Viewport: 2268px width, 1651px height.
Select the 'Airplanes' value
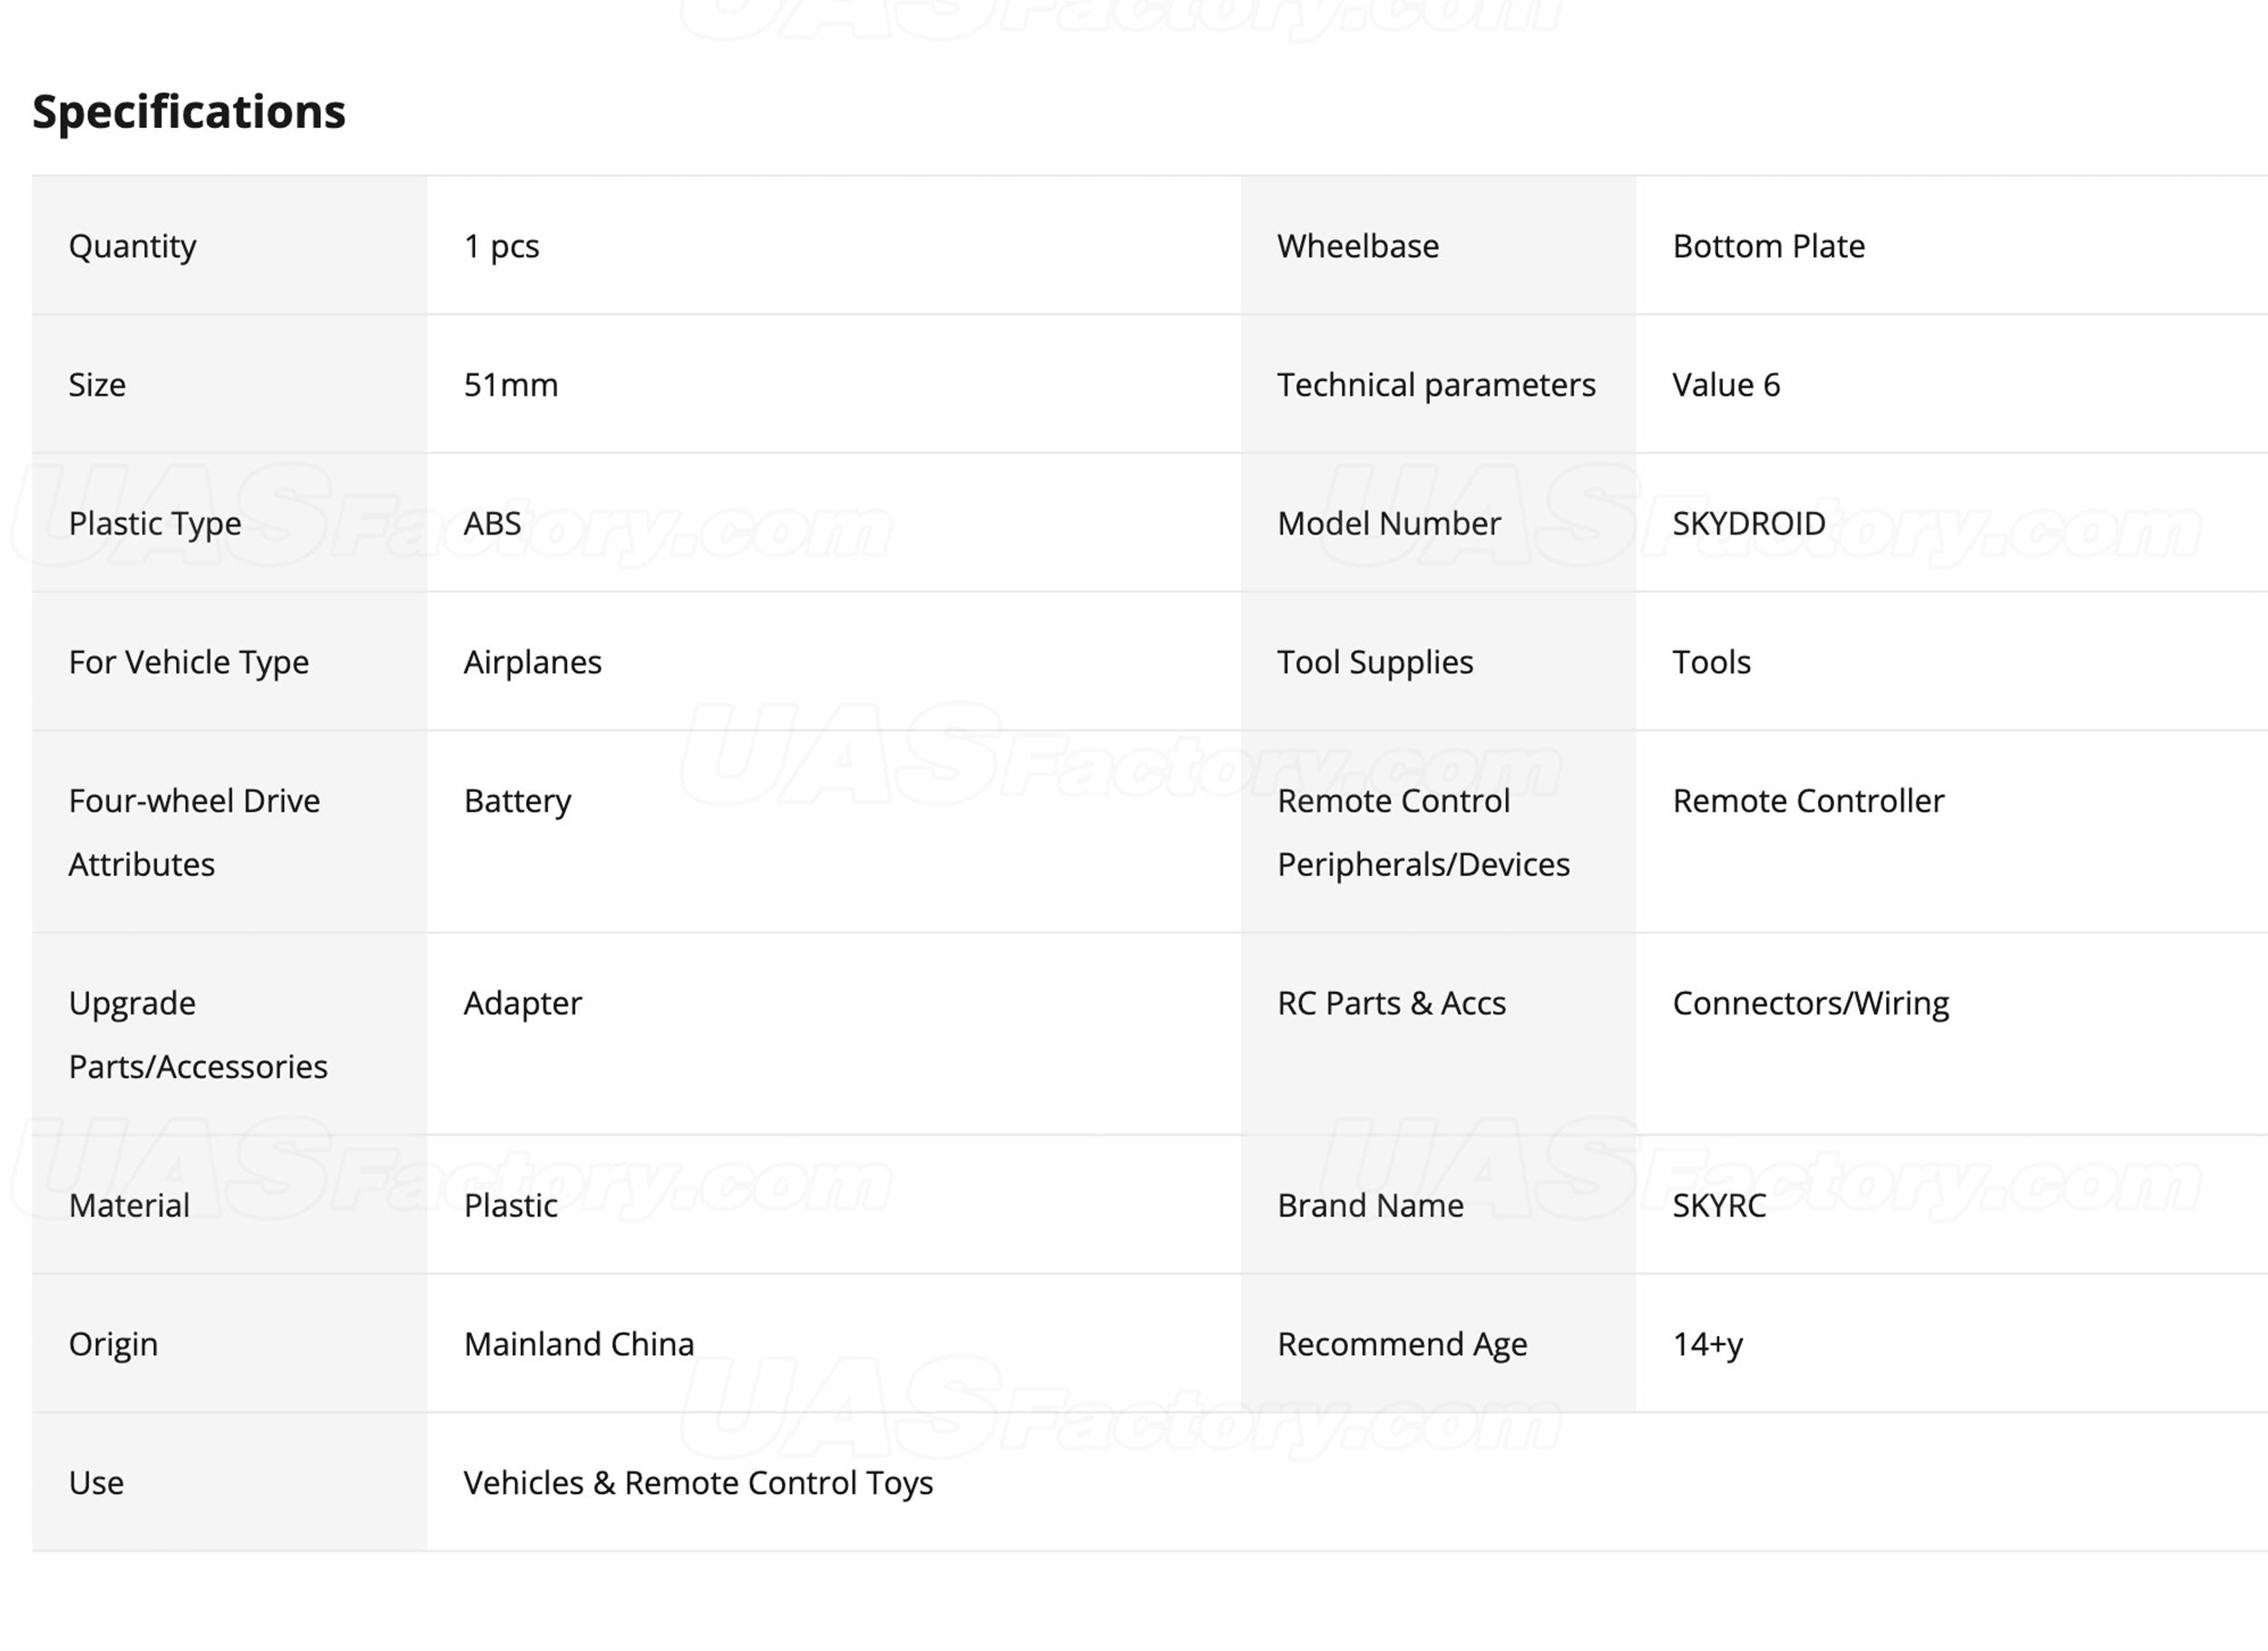533,663
